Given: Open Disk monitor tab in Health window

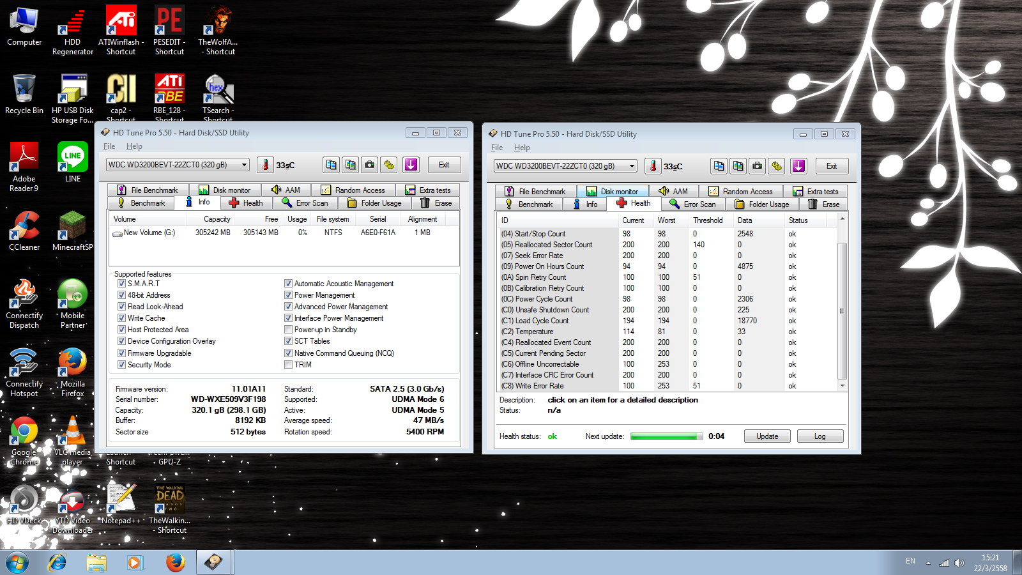Looking at the screenshot, I should (x=613, y=192).
